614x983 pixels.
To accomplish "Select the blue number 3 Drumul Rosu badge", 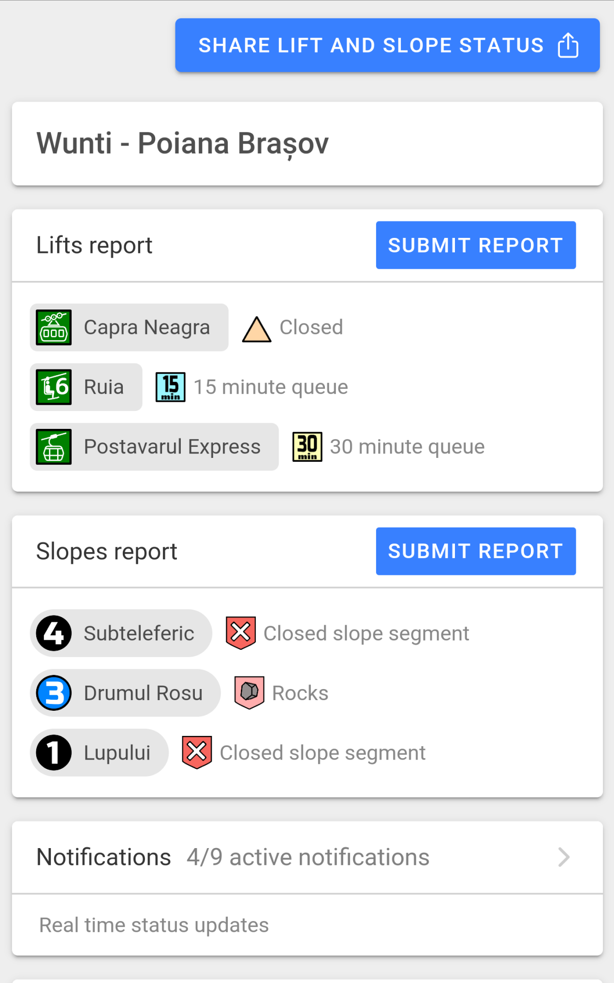I will pyautogui.click(x=54, y=693).
